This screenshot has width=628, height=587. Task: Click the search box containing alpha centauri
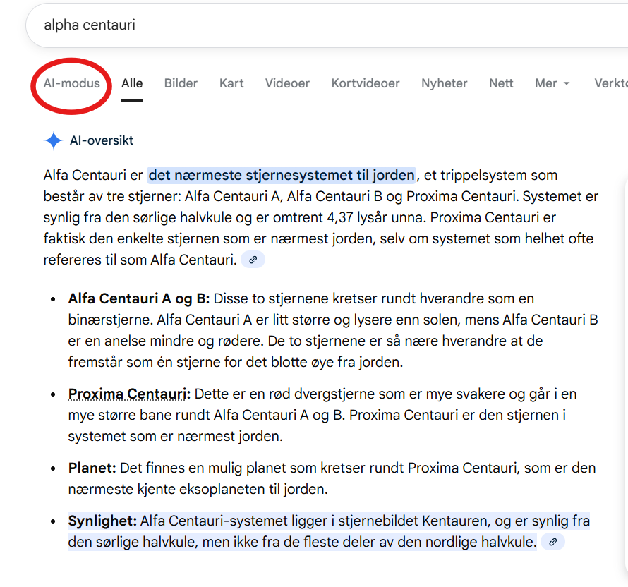tap(327, 25)
